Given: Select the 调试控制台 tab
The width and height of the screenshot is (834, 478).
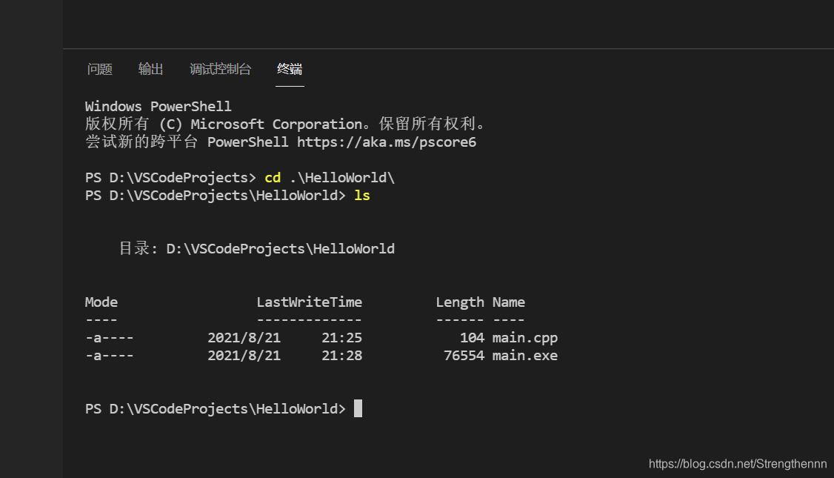Looking at the screenshot, I should point(220,69).
